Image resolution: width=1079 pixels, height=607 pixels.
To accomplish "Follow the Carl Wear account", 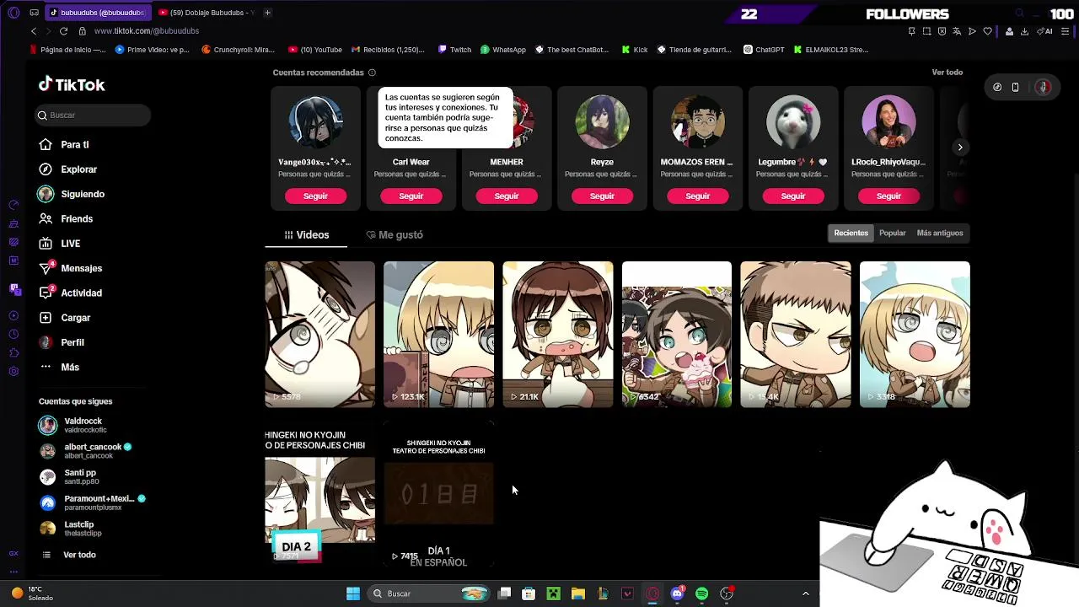I will (x=411, y=196).
